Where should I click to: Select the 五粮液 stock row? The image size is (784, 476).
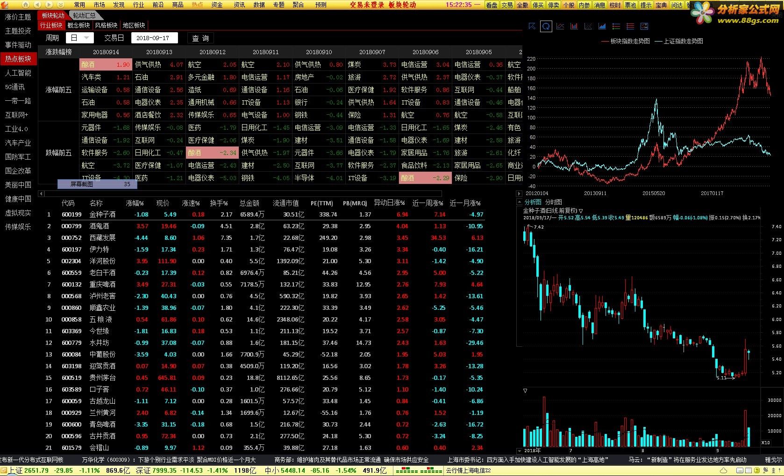[264, 319]
